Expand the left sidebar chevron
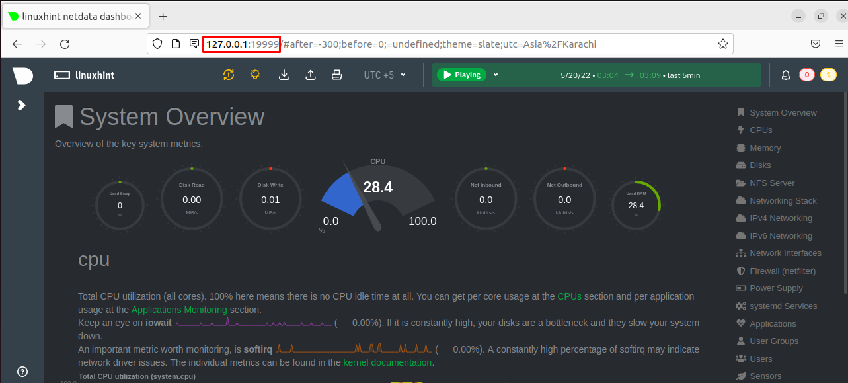Image resolution: width=848 pixels, height=383 pixels. click(22, 105)
